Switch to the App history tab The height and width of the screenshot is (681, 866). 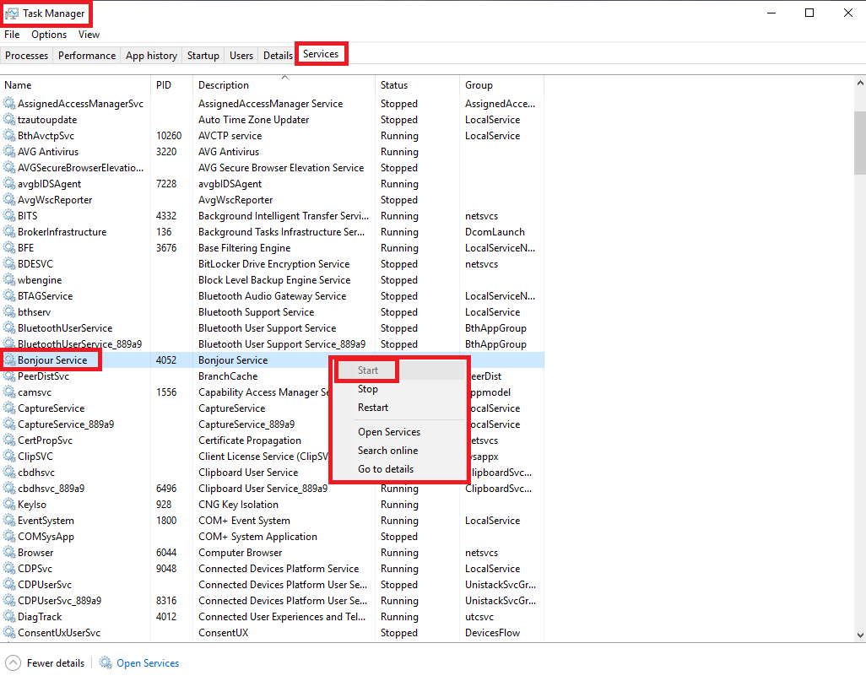[151, 55]
